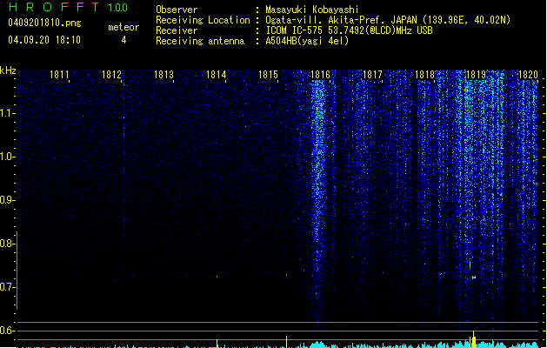Viewport: 547px width, 348px height.
Task: Click the 1818 time marker
Action: coord(424,75)
